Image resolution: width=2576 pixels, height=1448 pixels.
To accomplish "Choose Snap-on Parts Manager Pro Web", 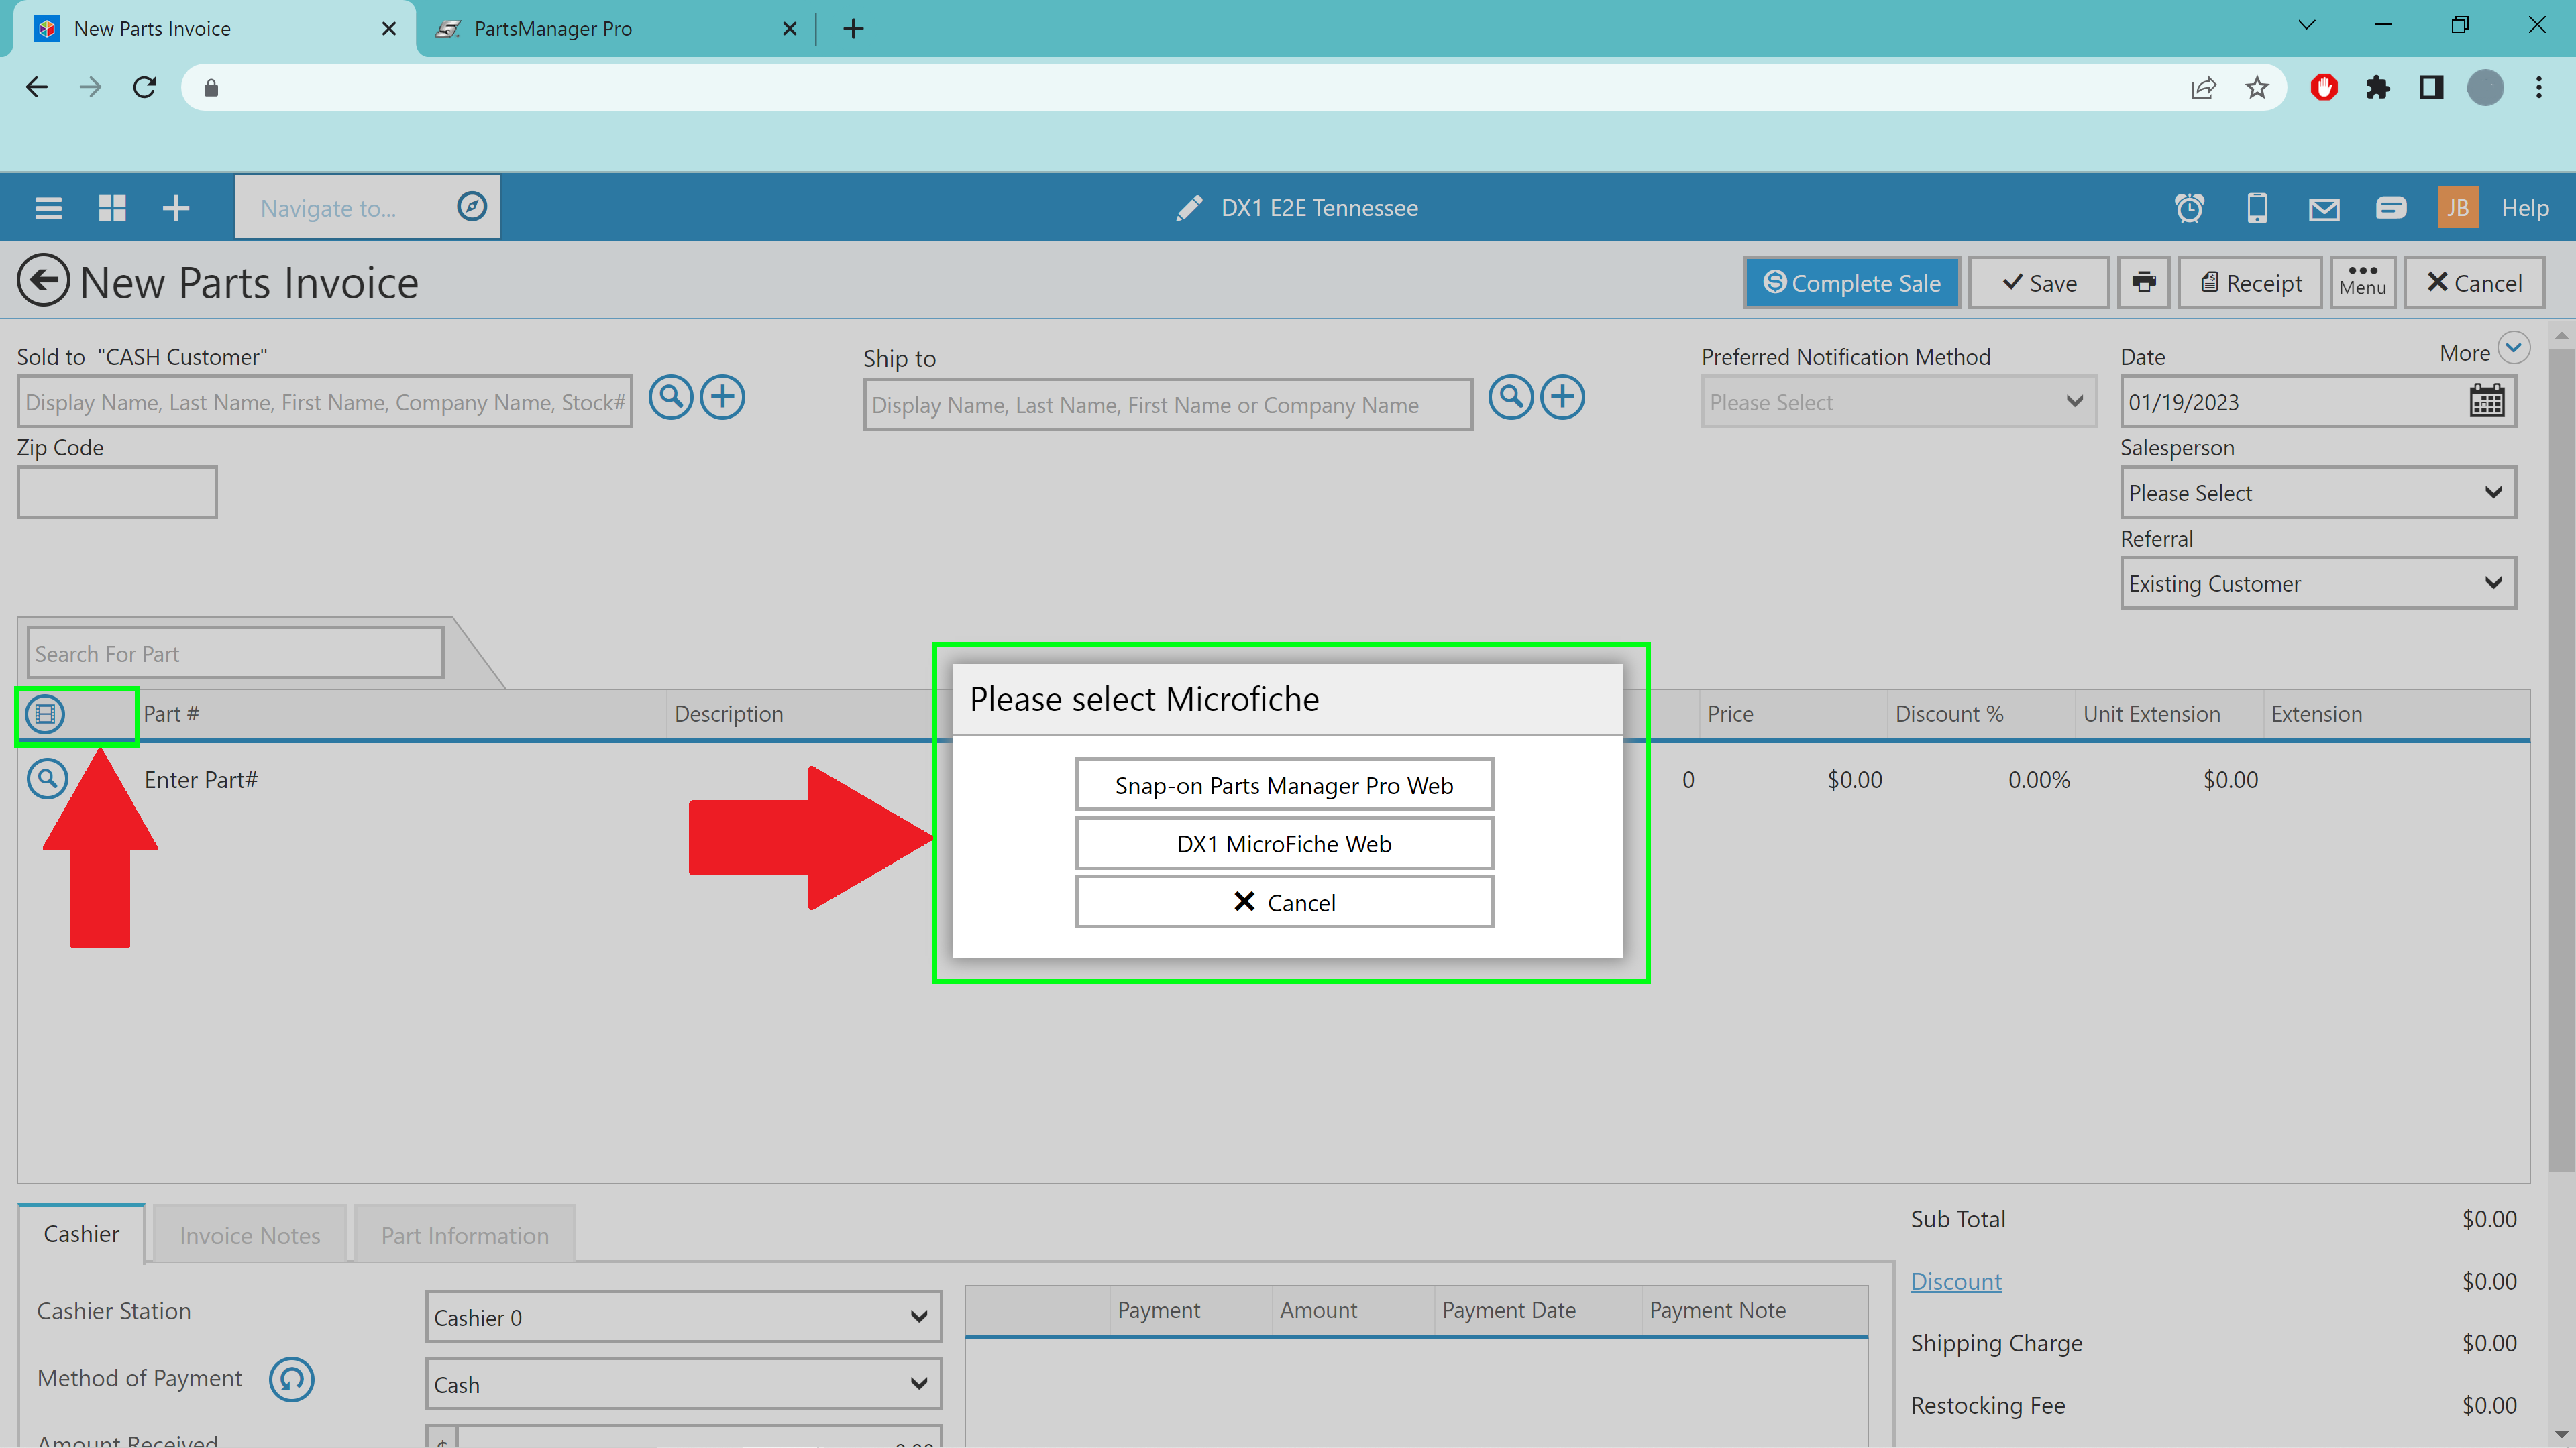I will (1284, 786).
